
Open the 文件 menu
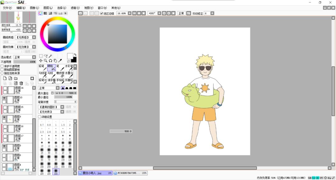coord(7,8)
